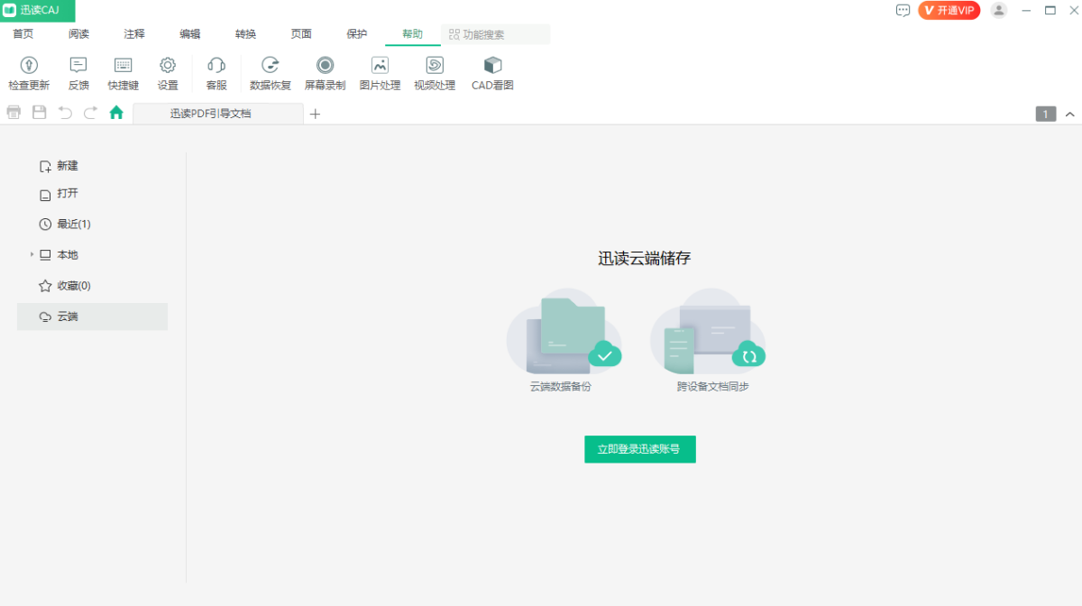Launch the Data Recovery tool (数据恢复)

(x=270, y=66)
